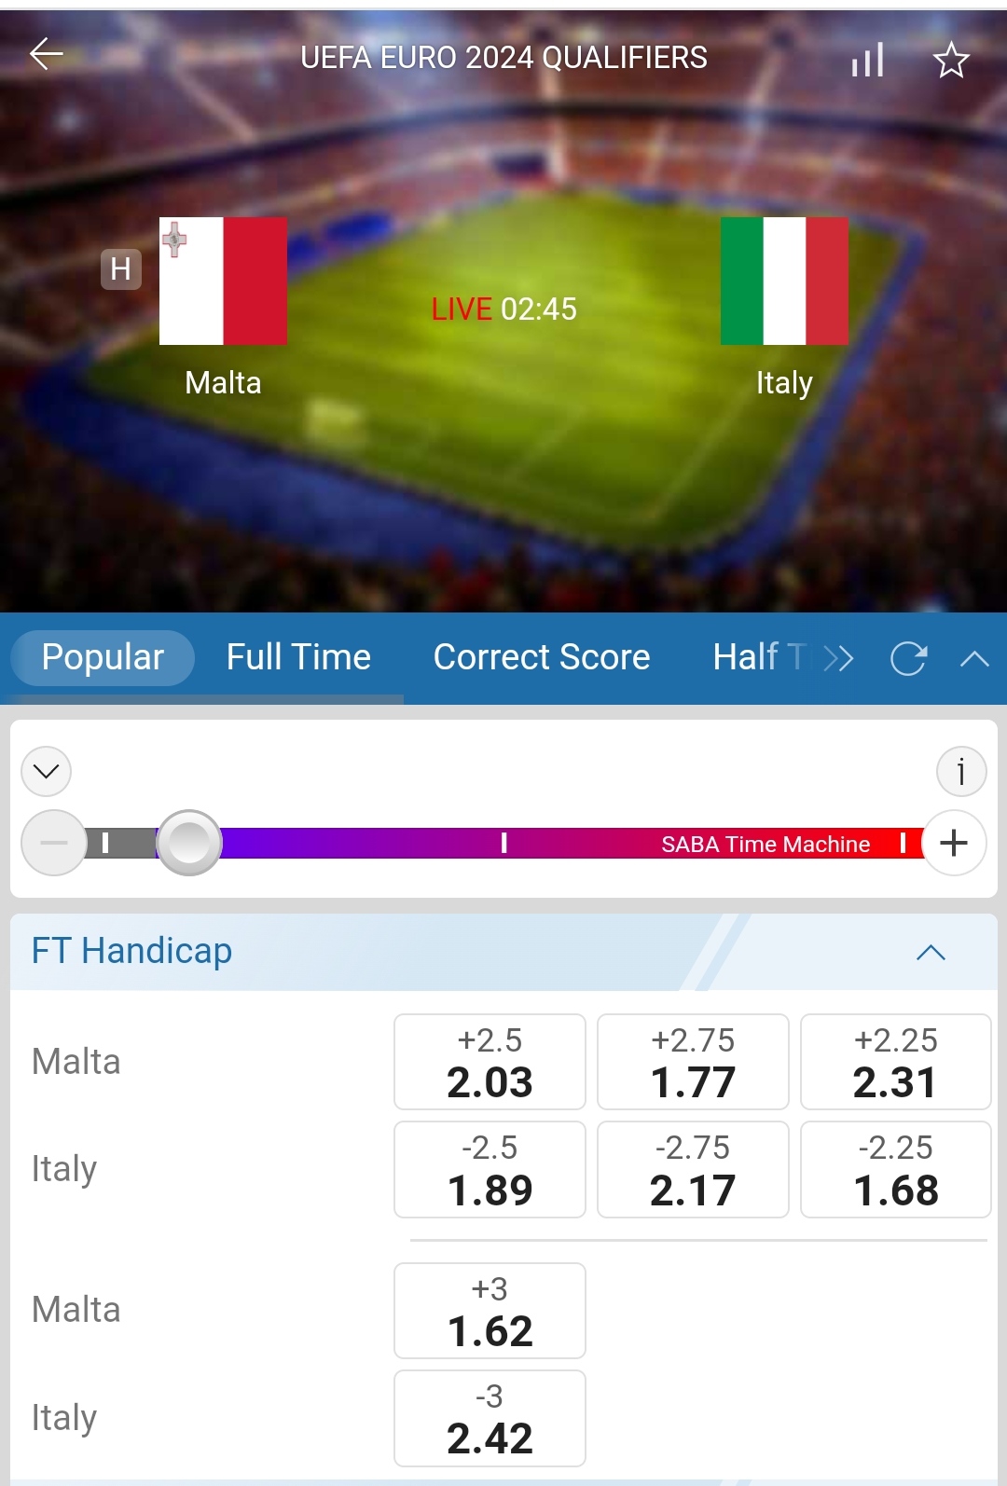The image size is (1007, 1486).
Task: Collapse the market tabs bar chevron
Action: click(x=974, y=659)
